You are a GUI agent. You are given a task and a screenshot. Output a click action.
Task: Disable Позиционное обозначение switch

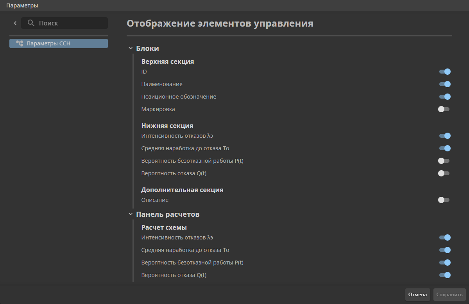(x=445, y=97)
